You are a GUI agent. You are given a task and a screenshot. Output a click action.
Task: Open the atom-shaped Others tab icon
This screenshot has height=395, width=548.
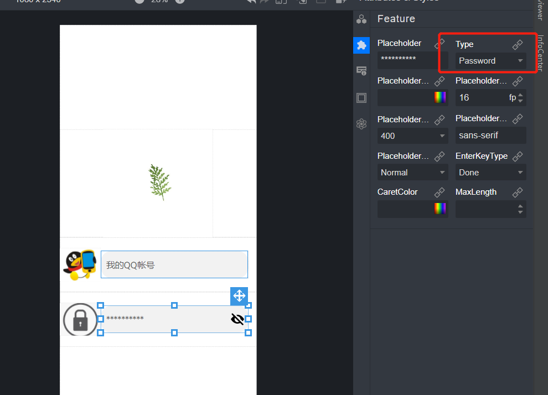361,124
